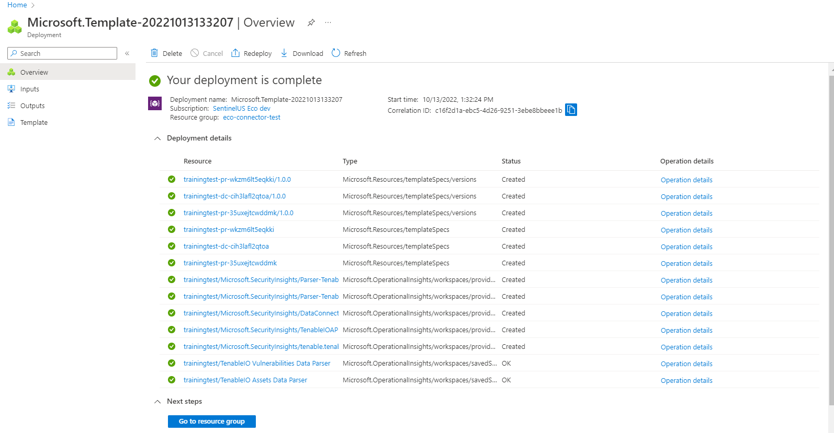The height and width of the screenshot is (433, 834).
Task: Click the Overview sidebar icon
Action: pyautogui.click(x=12, y=72)
